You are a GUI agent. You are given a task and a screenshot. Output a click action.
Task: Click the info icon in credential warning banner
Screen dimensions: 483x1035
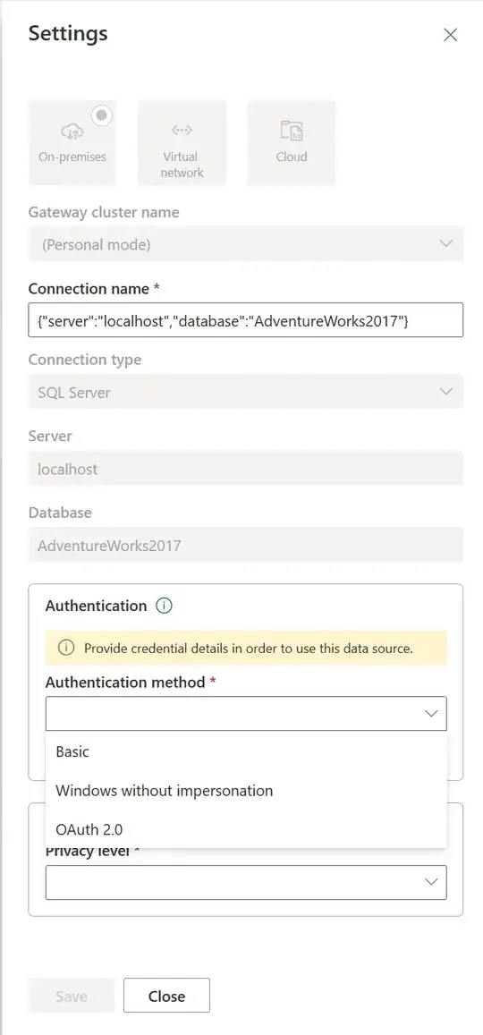(x=66, y=648)
